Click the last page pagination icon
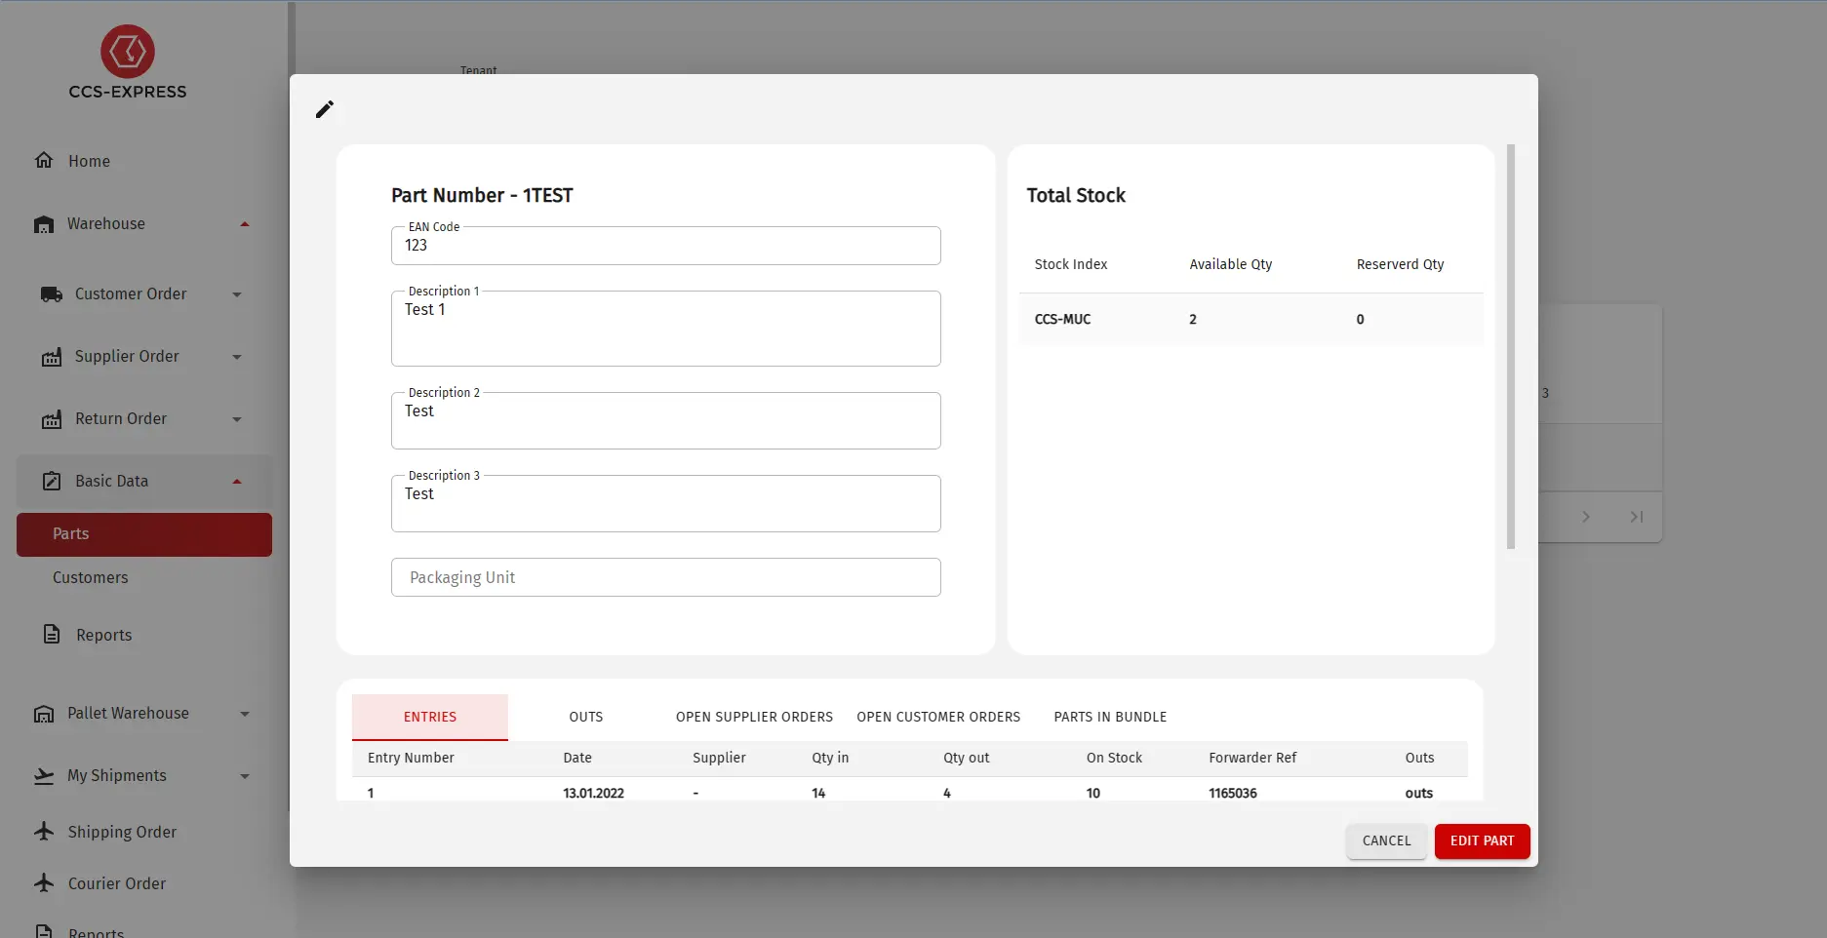The height and width of the screenshot is (938, 1827). coord(1637,517)
